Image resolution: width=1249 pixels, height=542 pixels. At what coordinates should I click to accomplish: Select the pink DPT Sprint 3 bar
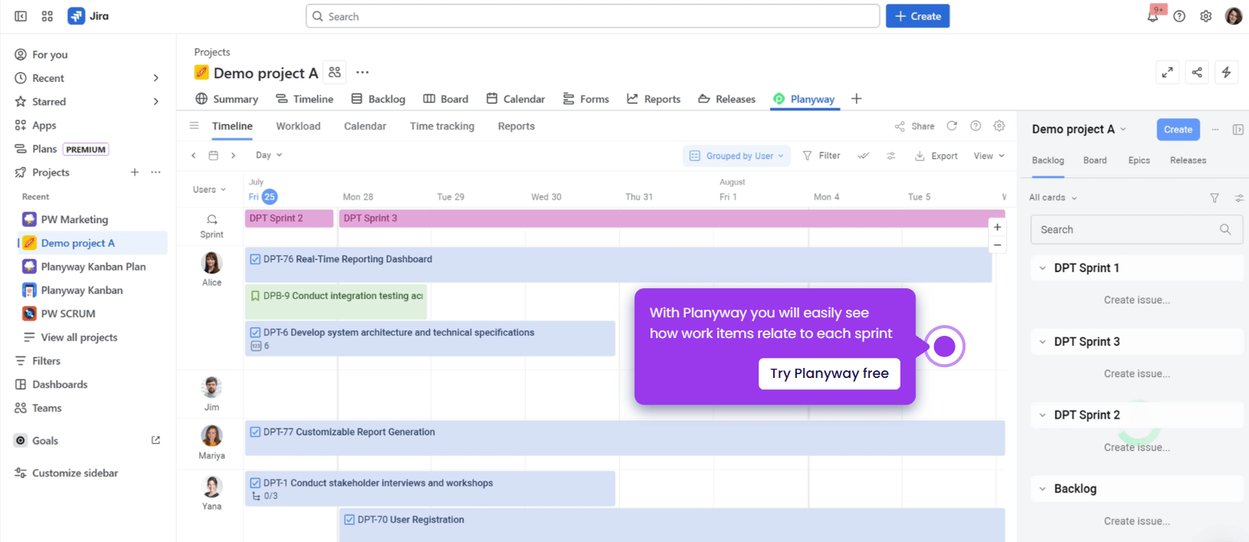click(x=672, y=218)
